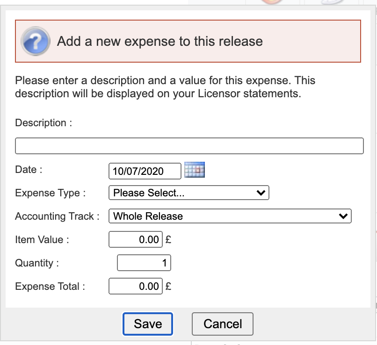Click the 'Add a new expense' heading
This screenshot has height=345, width=377.
click(159, 41)
